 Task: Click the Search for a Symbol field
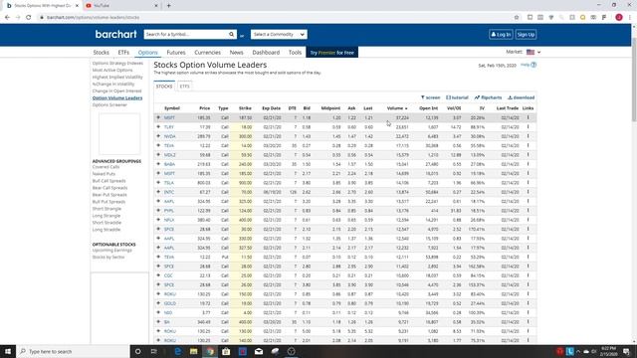[x=185, y=35]
